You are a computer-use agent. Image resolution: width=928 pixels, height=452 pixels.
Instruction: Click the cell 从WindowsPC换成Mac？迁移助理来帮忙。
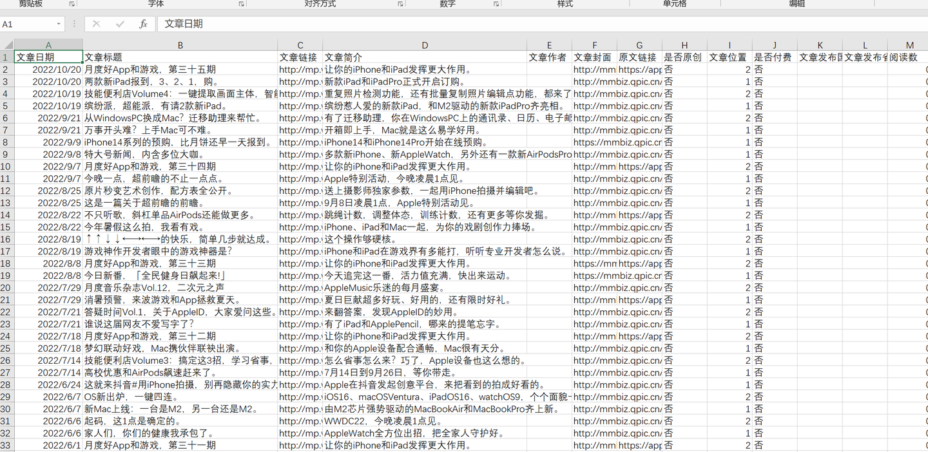[180, 118]
